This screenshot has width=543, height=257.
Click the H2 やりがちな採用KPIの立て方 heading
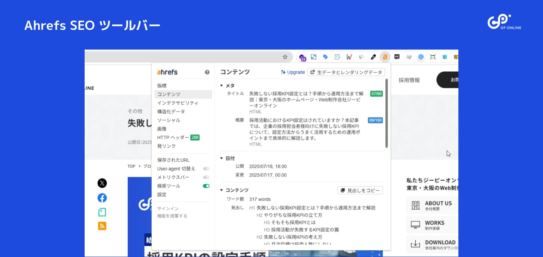click(x=289, y=215)
